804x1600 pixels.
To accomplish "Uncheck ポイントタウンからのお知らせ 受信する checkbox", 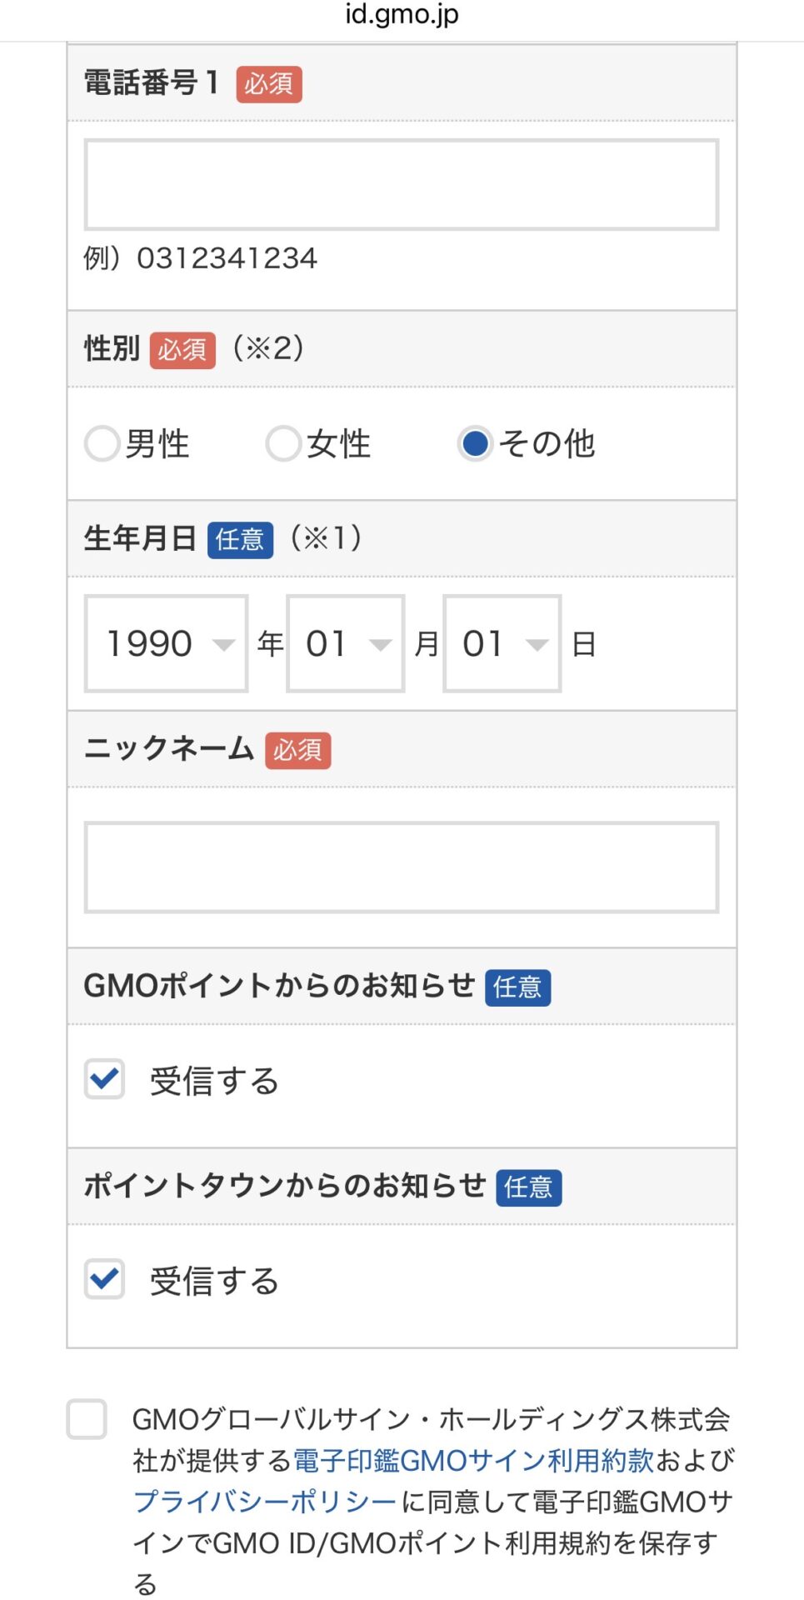I will pyautogui.click(x=105, y=1279).
